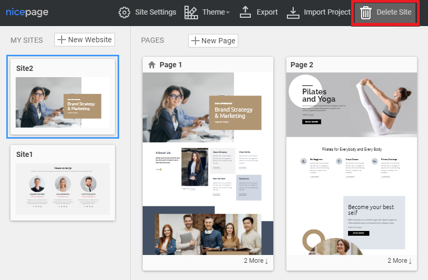Expand 2 More on Page 1

click(256, 261)
